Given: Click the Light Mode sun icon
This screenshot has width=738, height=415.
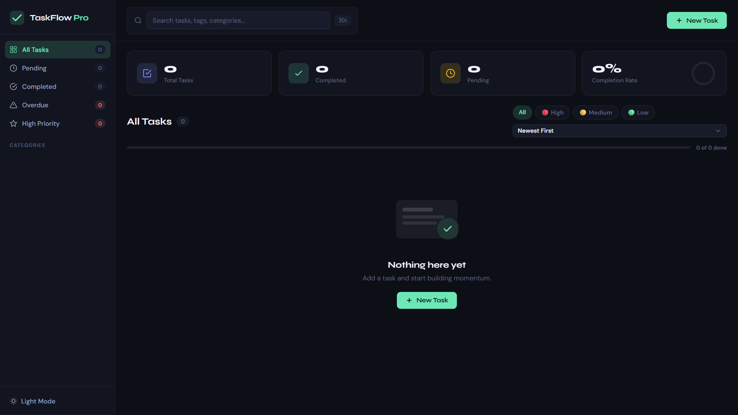Looking at the screenshot, I should coord(13,401).
